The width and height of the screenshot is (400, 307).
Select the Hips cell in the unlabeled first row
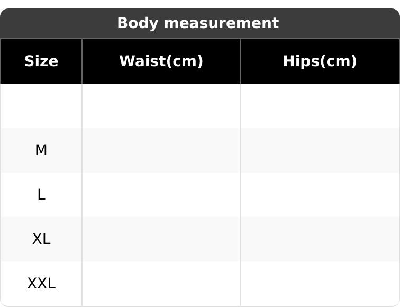click(320, 106)
